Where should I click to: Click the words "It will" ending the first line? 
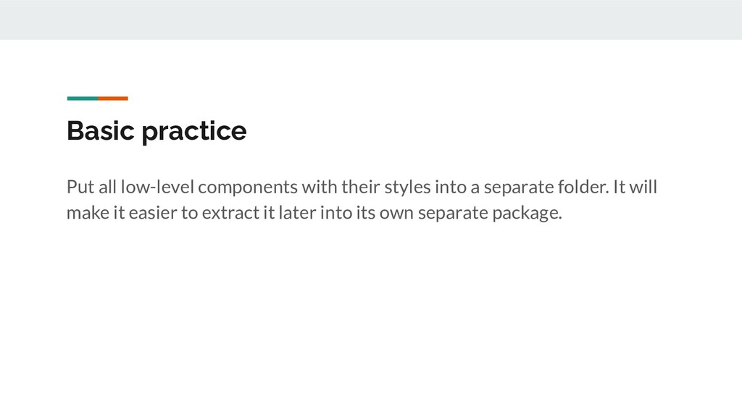635,188
